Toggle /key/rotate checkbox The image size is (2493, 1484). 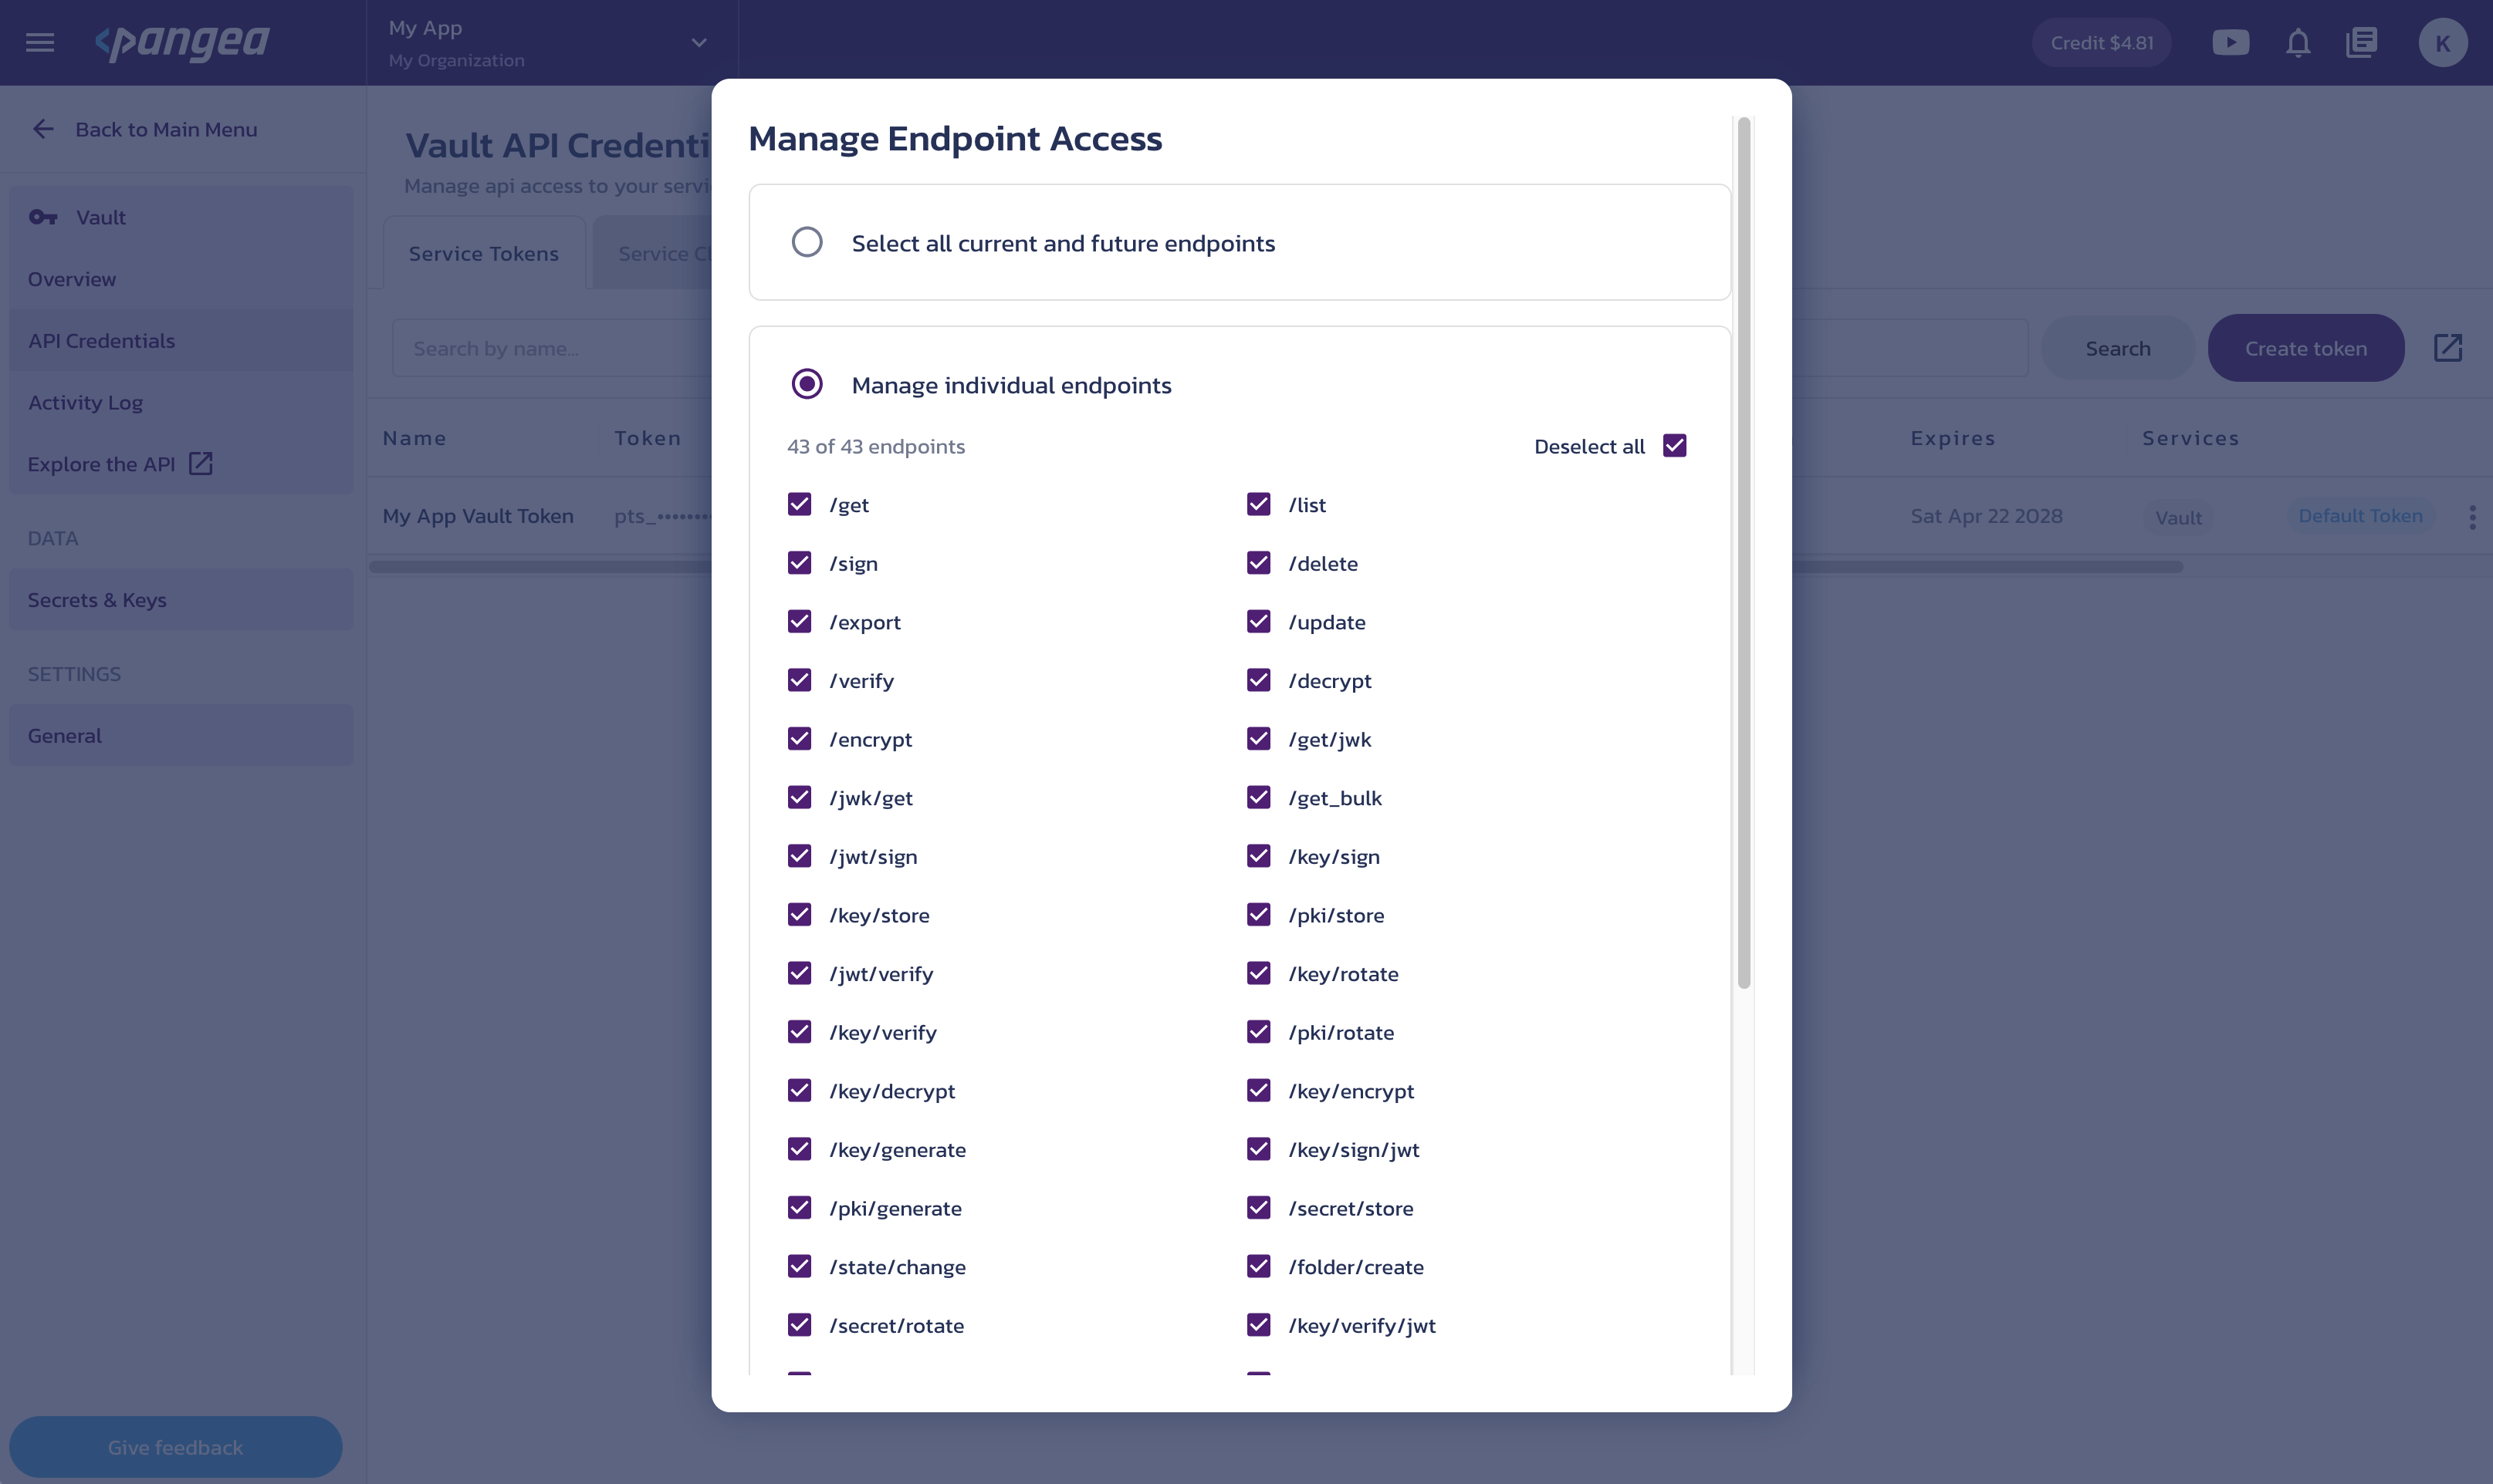point(1257,973)
